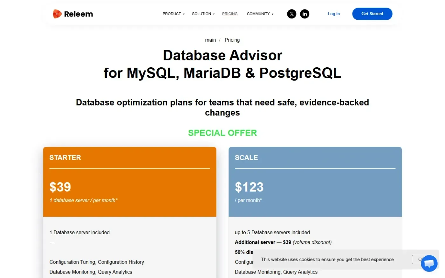Viewport: 445px width, 278px height.
Task: Click the SPECIAL OFFER heading
Action: click(x=222, y=133)
